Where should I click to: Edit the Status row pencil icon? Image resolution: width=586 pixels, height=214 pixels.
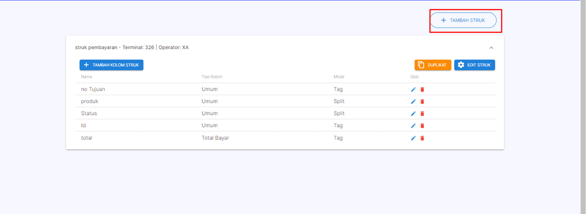pos(413,113)
